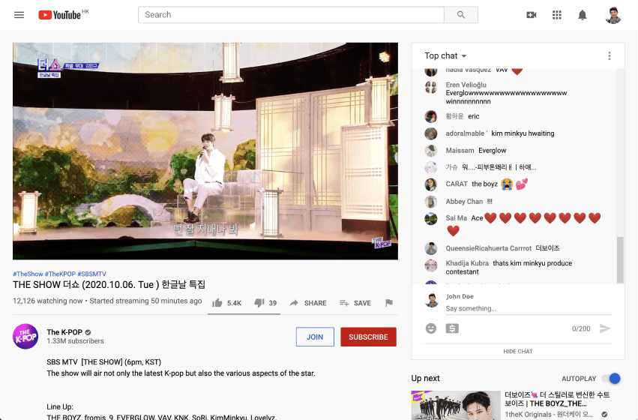Open the #TheShow hashtag link
The image size is (638, 420).
(x=28, y=274)
